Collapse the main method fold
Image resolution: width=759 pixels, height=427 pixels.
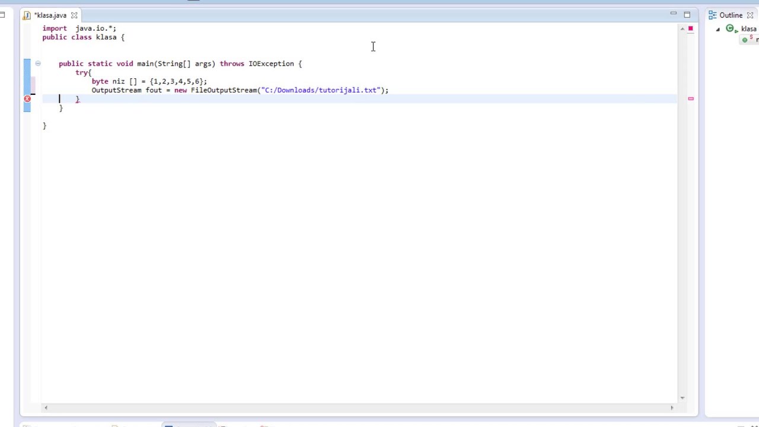pyautogui.click(x=37, y=63)
